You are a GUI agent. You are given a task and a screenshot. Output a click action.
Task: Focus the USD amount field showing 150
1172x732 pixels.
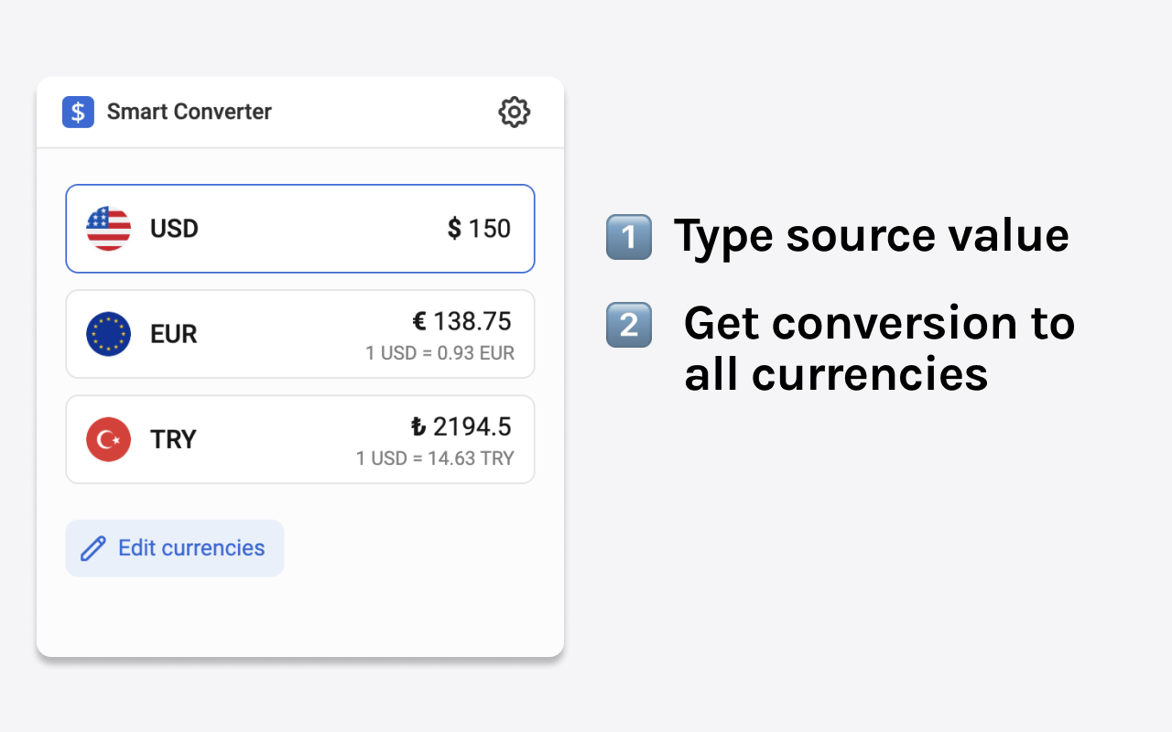pyautogui.click(x=479, y=229)
